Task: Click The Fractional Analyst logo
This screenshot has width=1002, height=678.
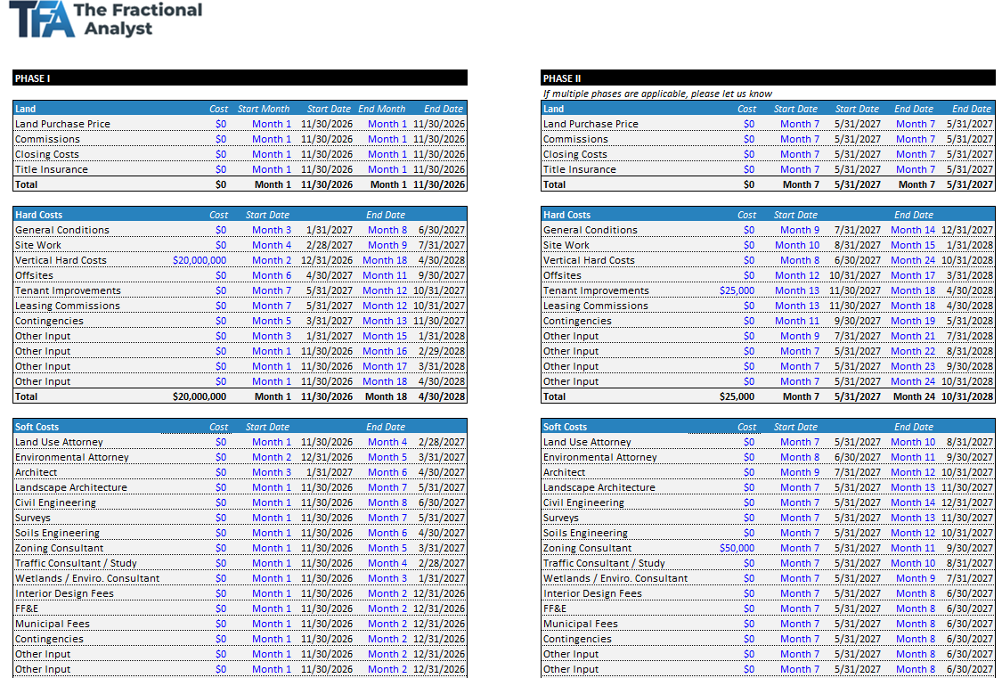Action: 106,20
